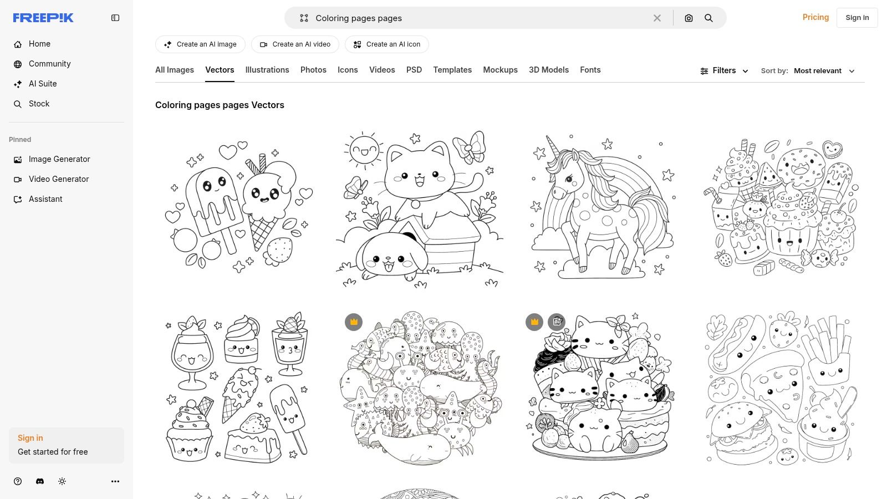The height and width of the screenshot is (499, 887).
Task: Click the sidebar Sign in link
Action: [30, 438]
